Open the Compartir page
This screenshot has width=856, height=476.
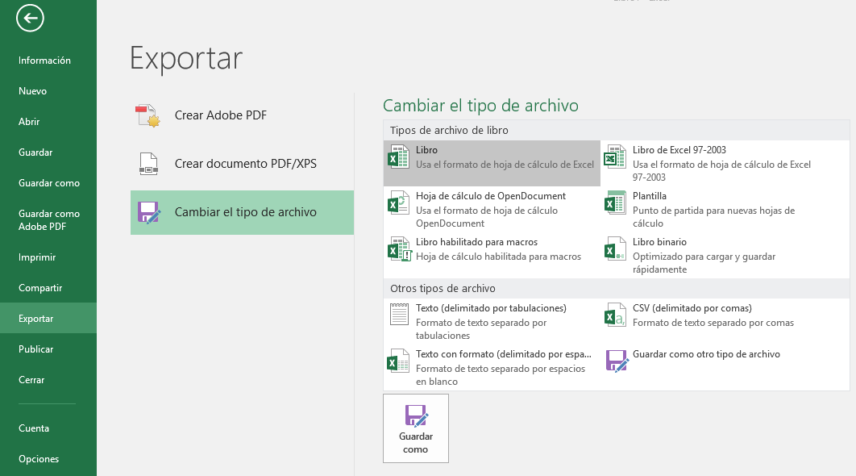[x=40, y=287]
